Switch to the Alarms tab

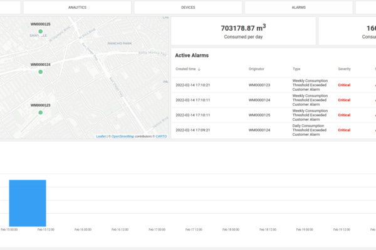pos(298,7)
